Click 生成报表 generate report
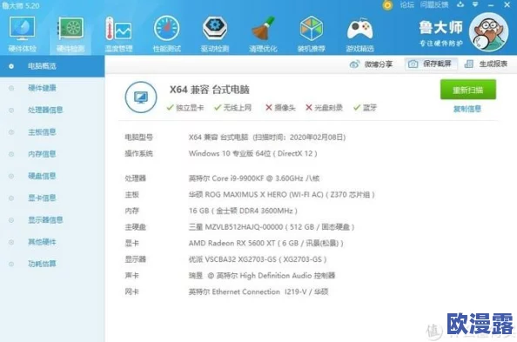 486,64
